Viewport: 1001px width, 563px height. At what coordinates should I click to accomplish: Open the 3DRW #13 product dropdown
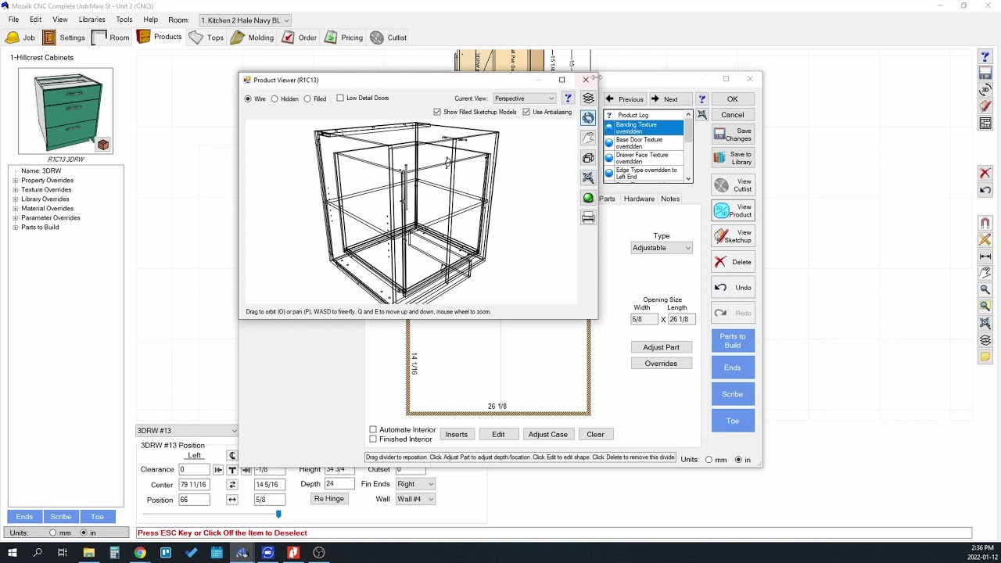[x=187, y=431]
